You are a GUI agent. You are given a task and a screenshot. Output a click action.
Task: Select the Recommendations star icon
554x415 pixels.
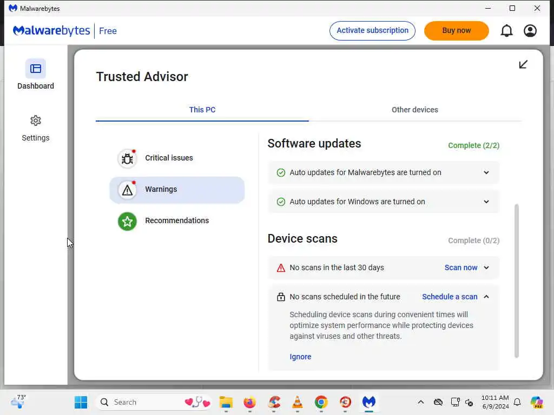[x=127, y=221]
